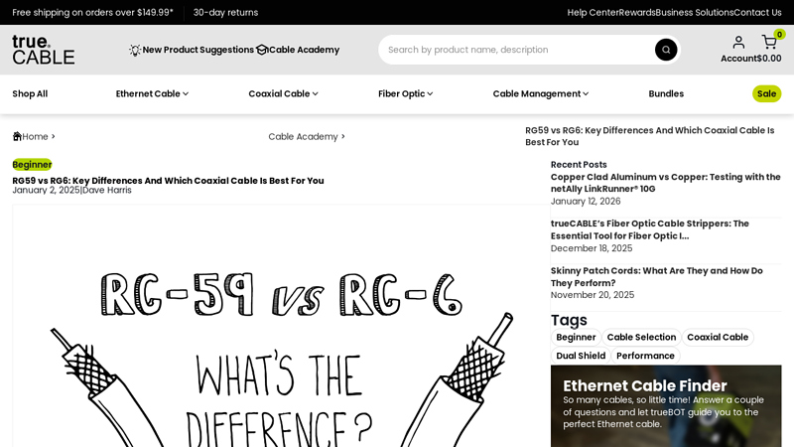The width and height of the screenshot is (794, 447).
Task: Select the Dual Shield tag
Action: click(581, 356)
